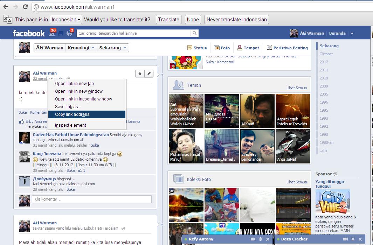Click the CityVille 2 sponsor image

pyautogui.click(x=333, y=202)
